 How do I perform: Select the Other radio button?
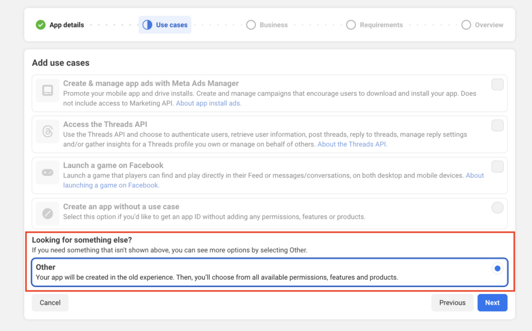pos(497,269)
